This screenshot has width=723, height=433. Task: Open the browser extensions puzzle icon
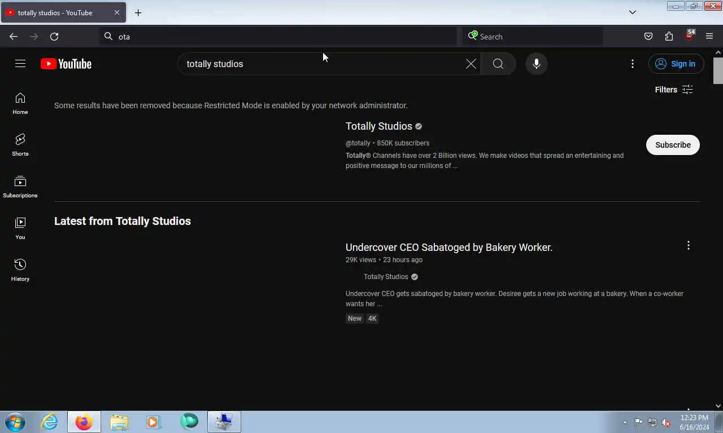point(669,37)
